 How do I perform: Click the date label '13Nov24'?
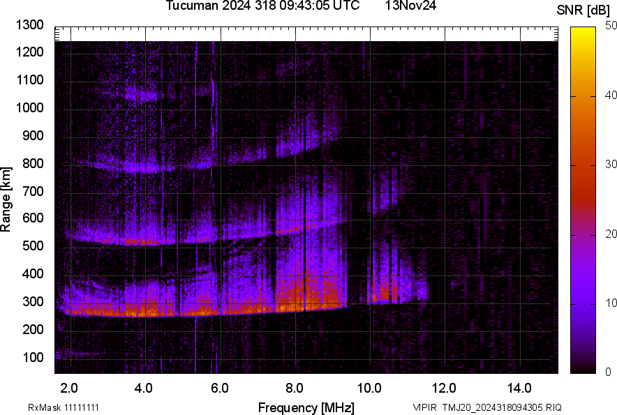[410, 6]
